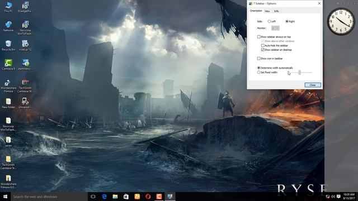Screen dimensions: 358x201
Task: Uncheck Show sidebar on desktop
Action: (263, 50)
